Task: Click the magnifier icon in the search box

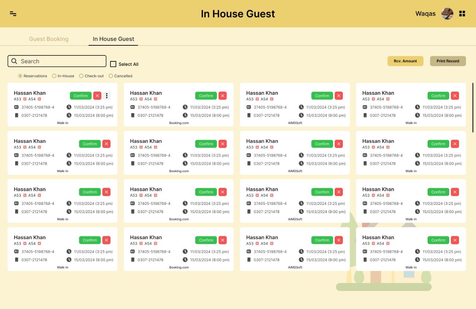Action: 14,61
